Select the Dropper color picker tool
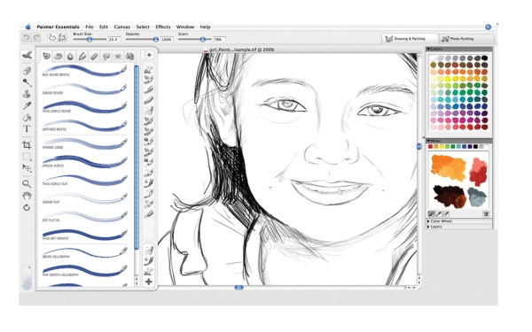Image resolution: width=532 pixels, height=332 pixels. [x=27, y=105]
